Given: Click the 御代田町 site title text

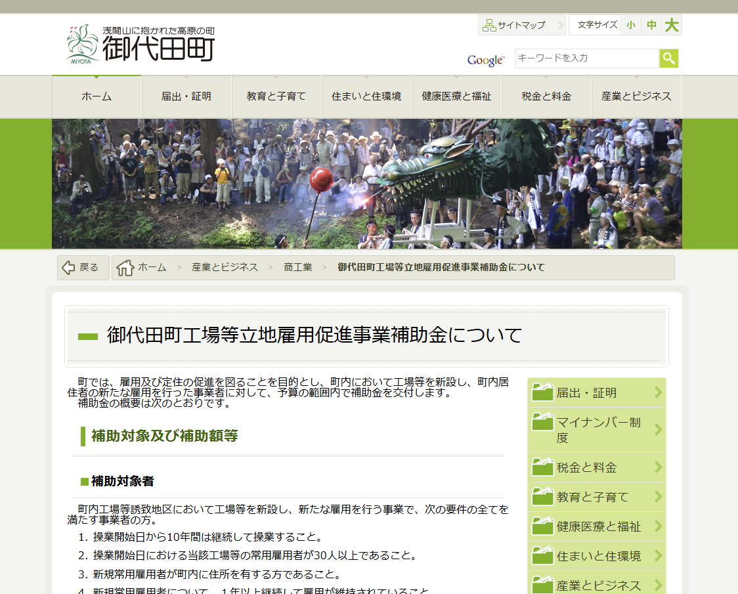Looking at the screenshot, I should 159,49.
